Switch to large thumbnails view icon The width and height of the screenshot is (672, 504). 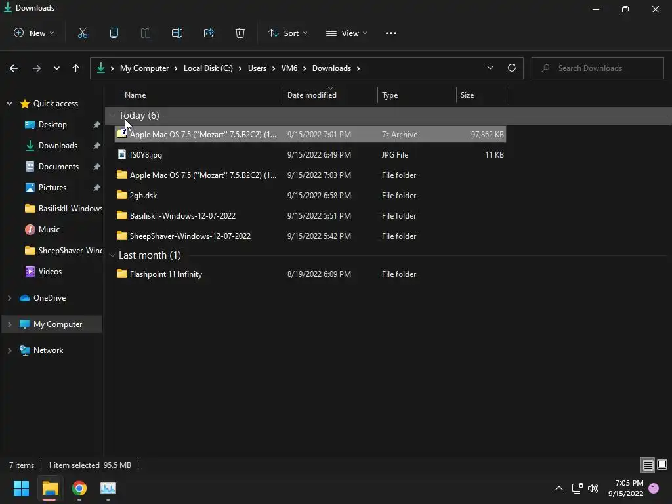662,465
